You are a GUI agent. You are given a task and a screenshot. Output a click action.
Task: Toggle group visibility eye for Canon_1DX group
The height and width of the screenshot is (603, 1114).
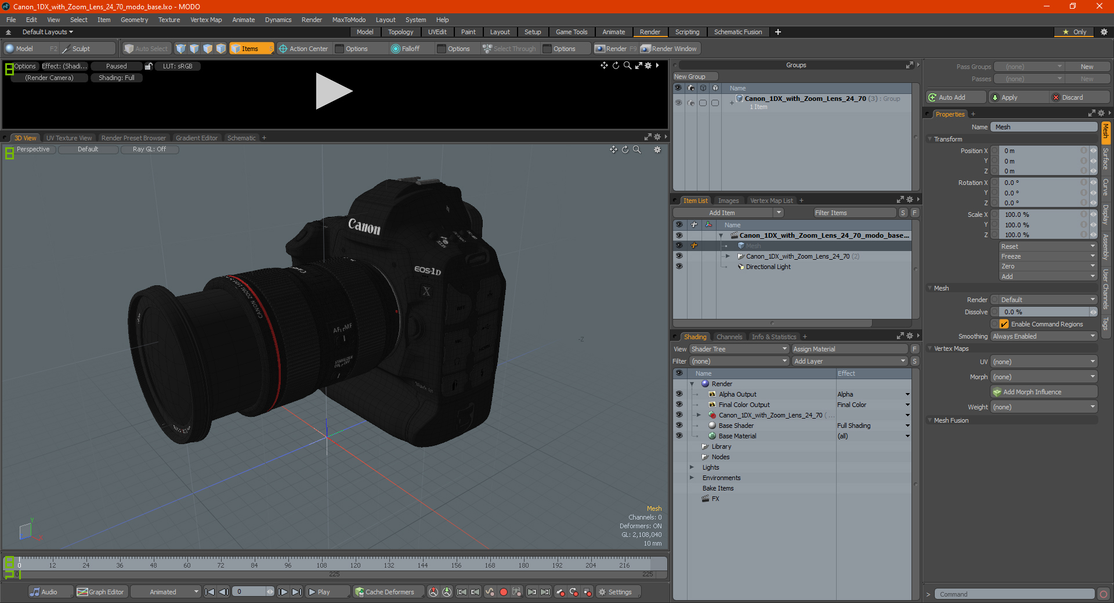point(678,103)
